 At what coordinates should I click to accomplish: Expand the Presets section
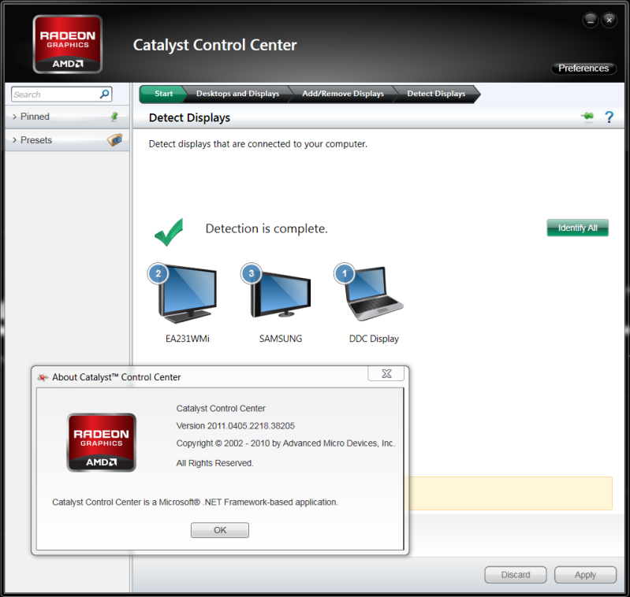point(67,140)
